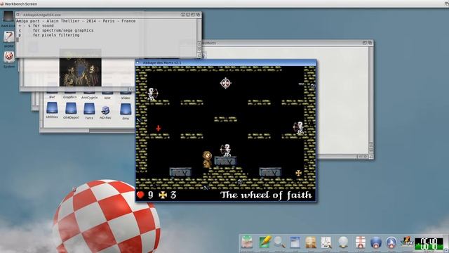Launch the blue compass browser dock icon

point(391,242)
